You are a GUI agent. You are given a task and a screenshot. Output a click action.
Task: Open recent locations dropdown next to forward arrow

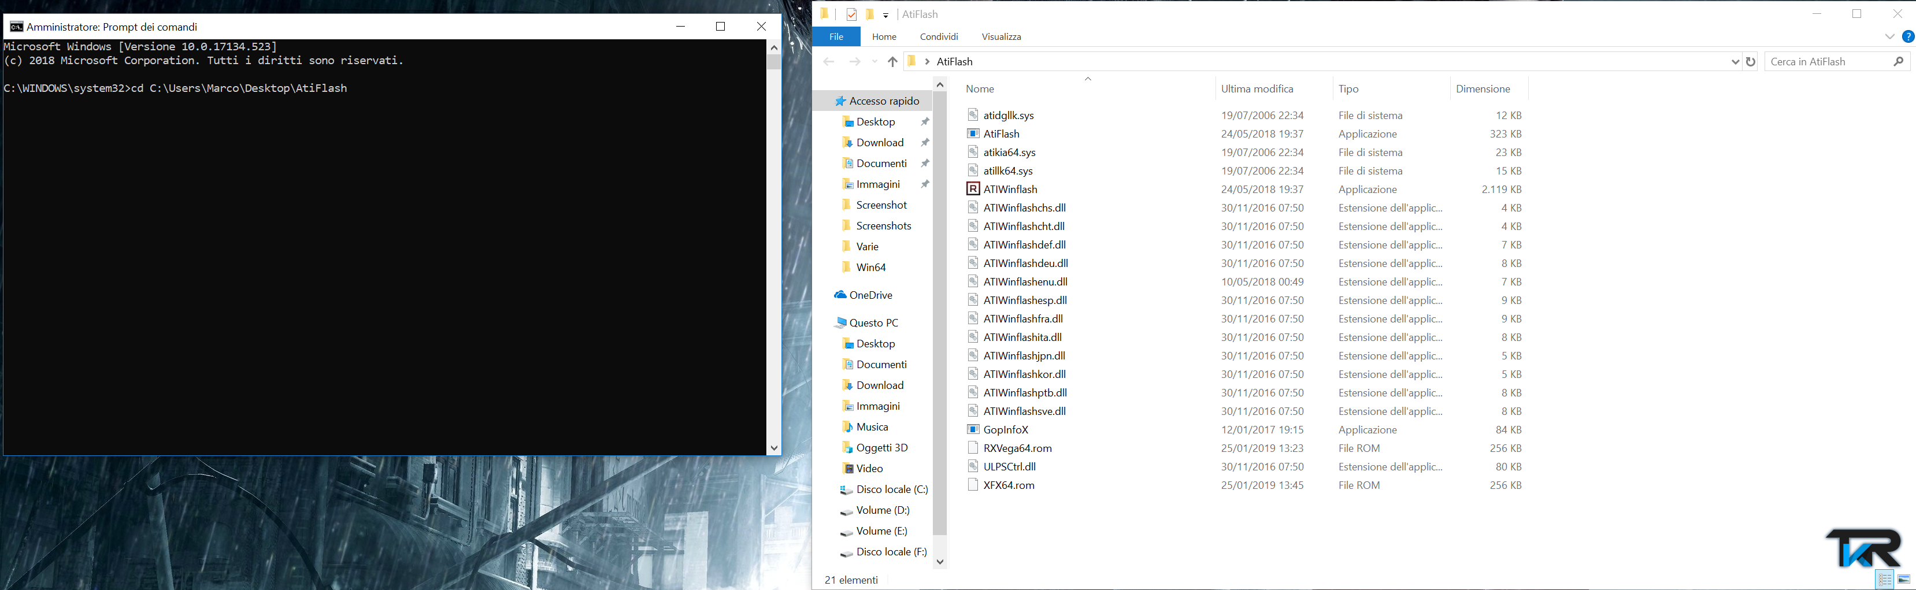[x=874, y=62]
